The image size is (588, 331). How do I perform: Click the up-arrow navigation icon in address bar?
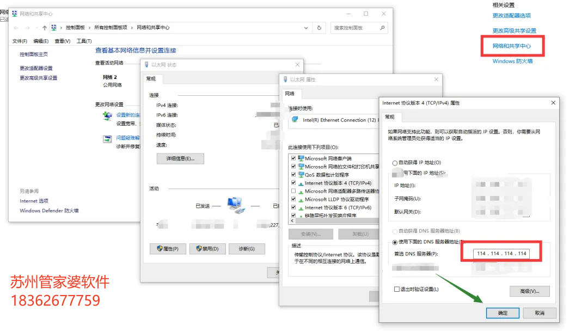click(x=44, y=28)
